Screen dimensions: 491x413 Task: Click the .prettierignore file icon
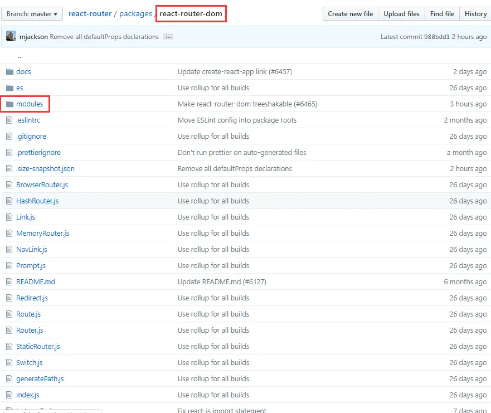pos(9,153)
